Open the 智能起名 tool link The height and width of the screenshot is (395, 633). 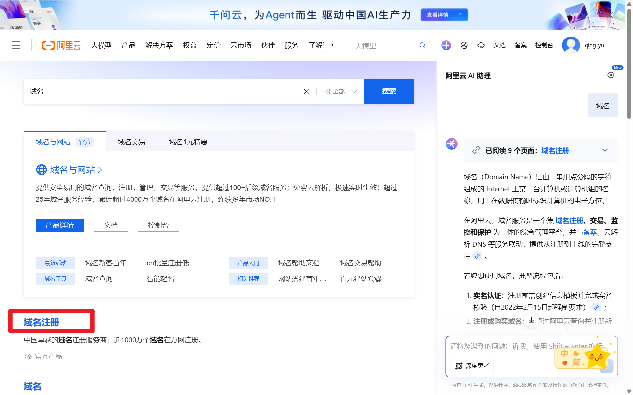point(161,279)
